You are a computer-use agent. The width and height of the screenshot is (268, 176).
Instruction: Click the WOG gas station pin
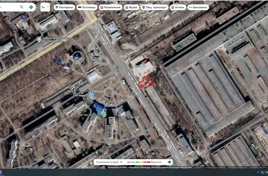coord(112,26)
